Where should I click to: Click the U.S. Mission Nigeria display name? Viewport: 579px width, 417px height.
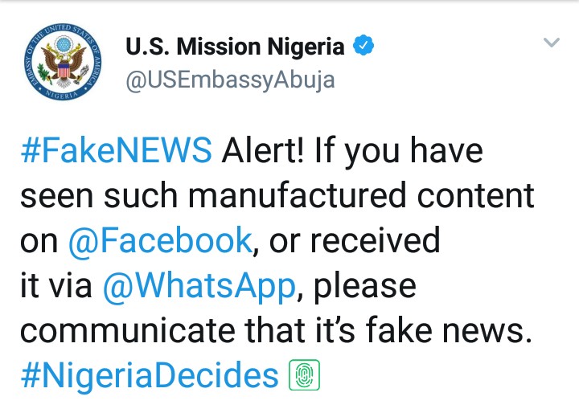pyautogui.click(x=235, y=47)
